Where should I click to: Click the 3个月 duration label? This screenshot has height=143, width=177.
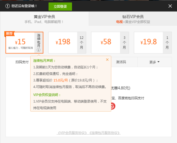coord(124,42)
